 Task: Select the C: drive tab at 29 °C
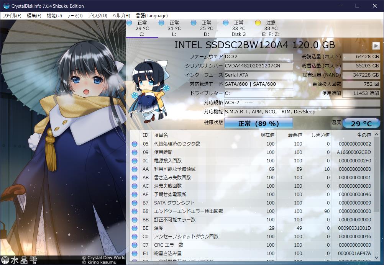142,28
